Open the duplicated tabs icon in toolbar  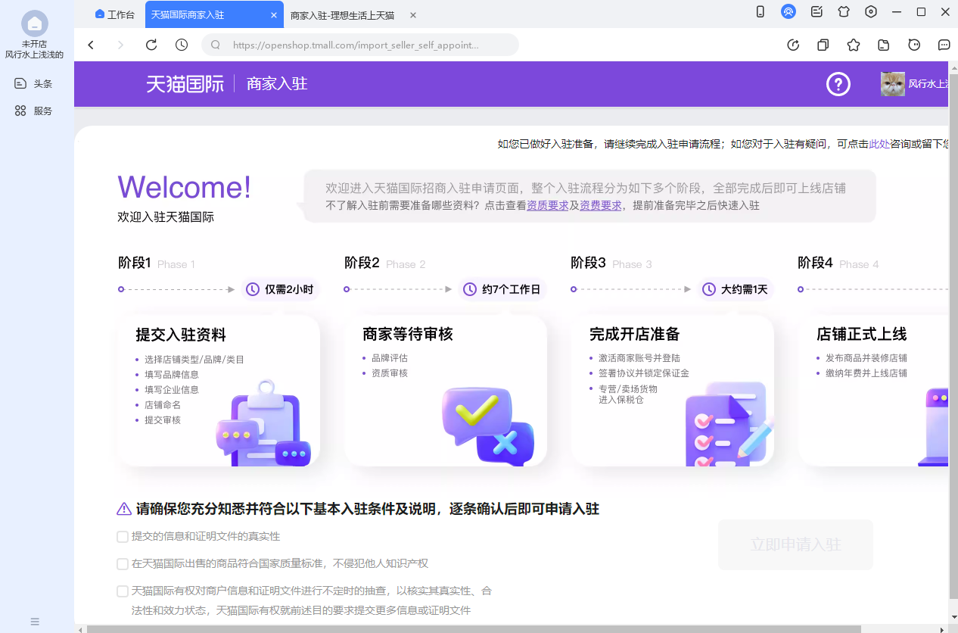coord(823,45)
